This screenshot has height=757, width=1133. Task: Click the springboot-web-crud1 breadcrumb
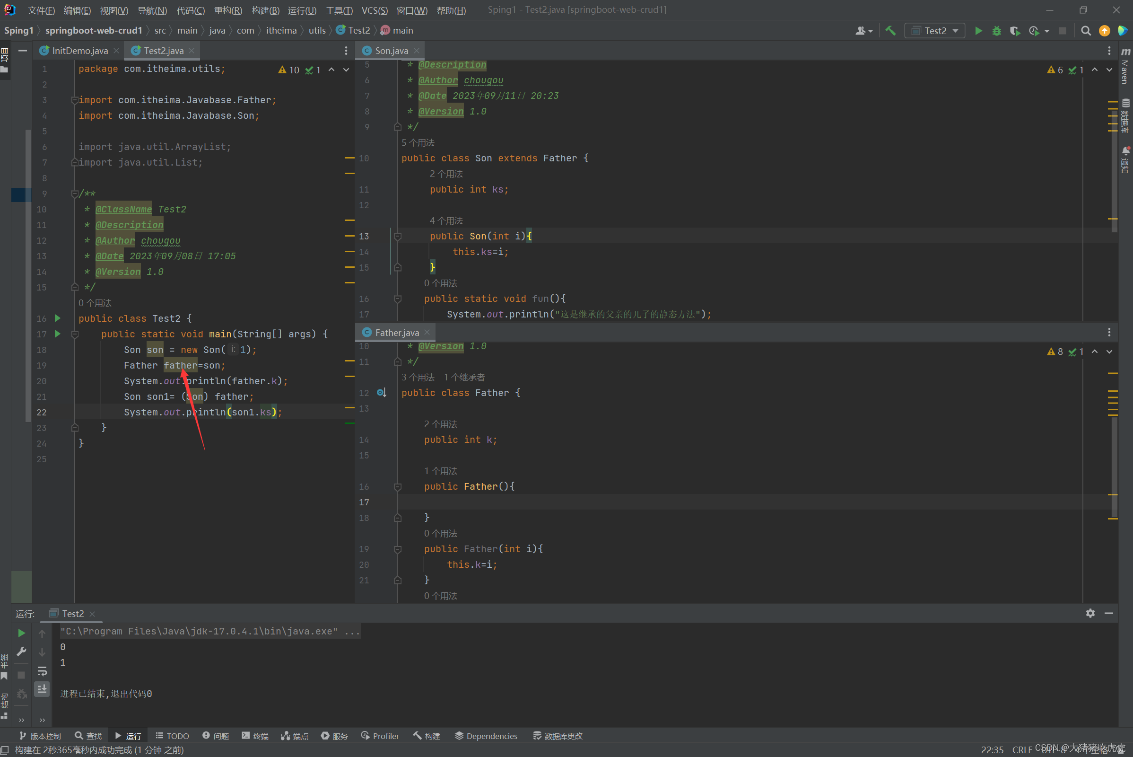[94, 30]
